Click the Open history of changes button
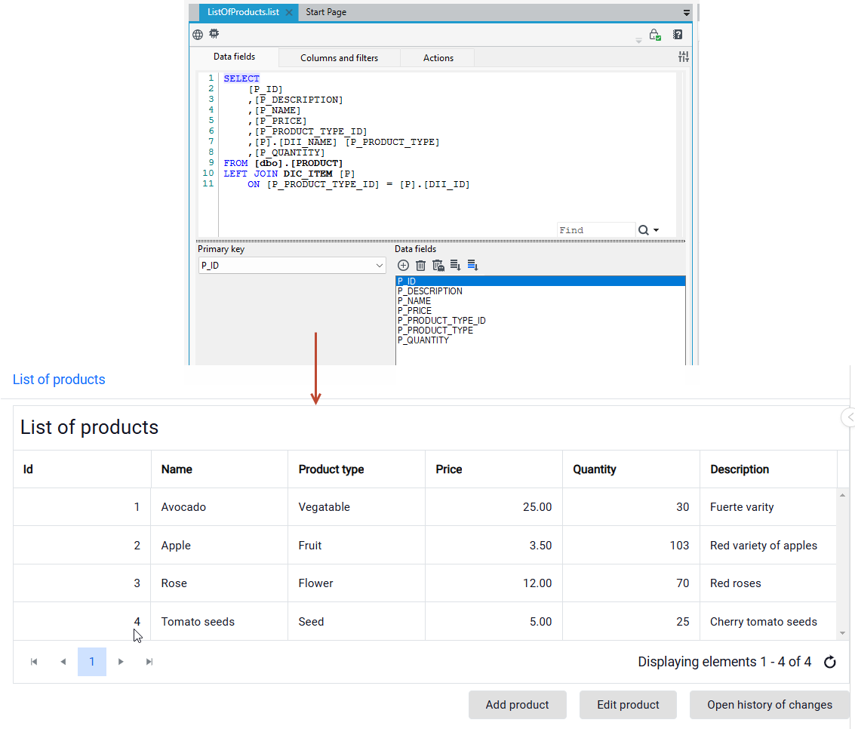Viewport: 855px width, 729px height. [770, 705]
